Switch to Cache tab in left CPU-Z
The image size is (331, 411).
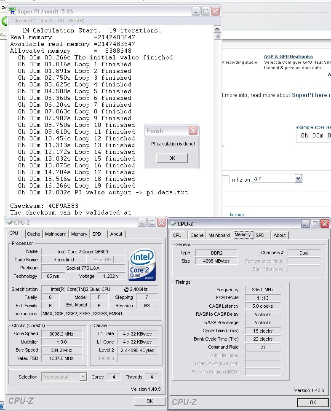click(34, 234)
